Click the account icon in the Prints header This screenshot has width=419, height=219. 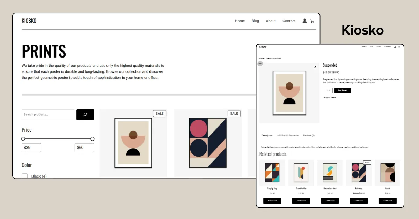[x=304, y=21]
